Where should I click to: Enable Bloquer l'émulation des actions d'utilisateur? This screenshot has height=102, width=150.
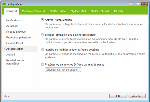[x=42, y=35]
